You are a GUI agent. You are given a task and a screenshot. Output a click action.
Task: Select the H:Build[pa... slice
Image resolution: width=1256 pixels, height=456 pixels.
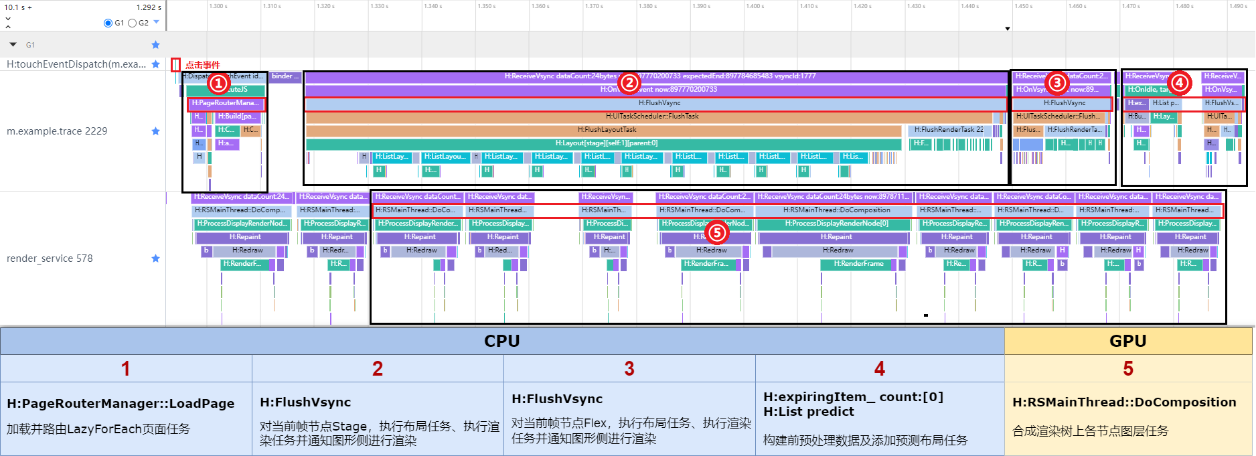tap(238, 117)
